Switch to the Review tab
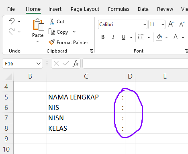Screen dimensions: 188x154 click(165, 9)
